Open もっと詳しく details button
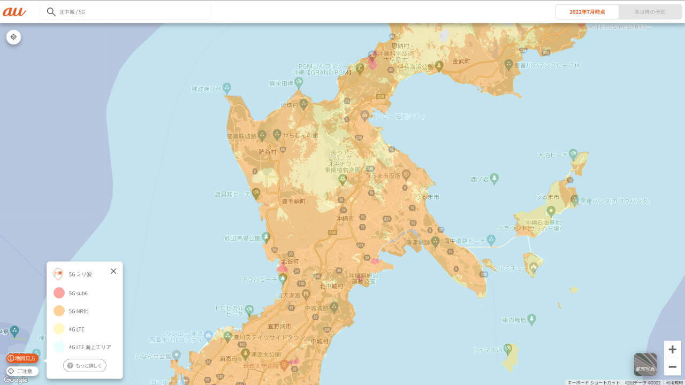The height and width of the screenshot is (385, 685). coord(85,365)
